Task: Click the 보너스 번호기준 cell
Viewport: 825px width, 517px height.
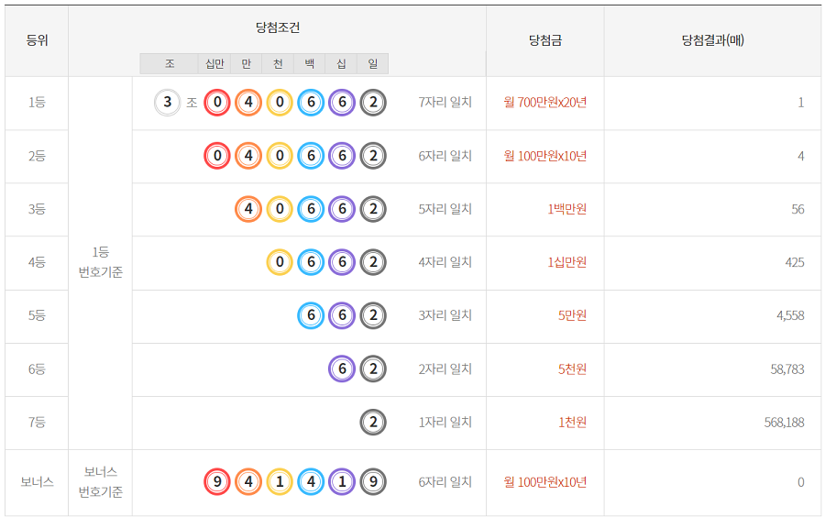Action: pyautogui.click(x=100, y=482)
